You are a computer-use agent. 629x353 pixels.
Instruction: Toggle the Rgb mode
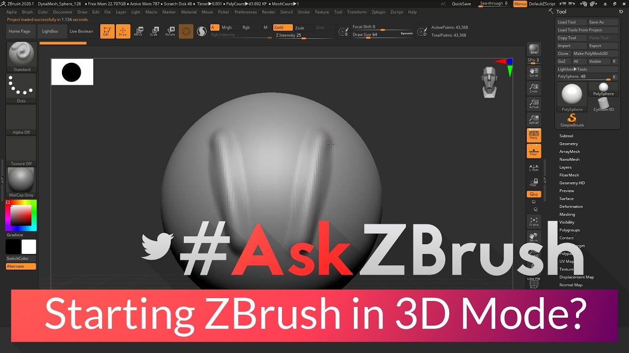coord(246,27)
